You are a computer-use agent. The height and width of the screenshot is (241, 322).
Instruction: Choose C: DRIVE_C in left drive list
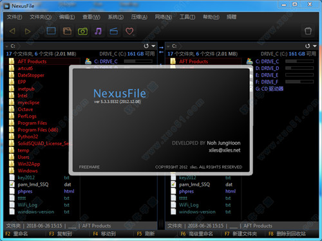106,62
